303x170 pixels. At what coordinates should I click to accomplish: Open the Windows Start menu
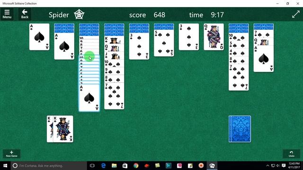click(5, 166)
